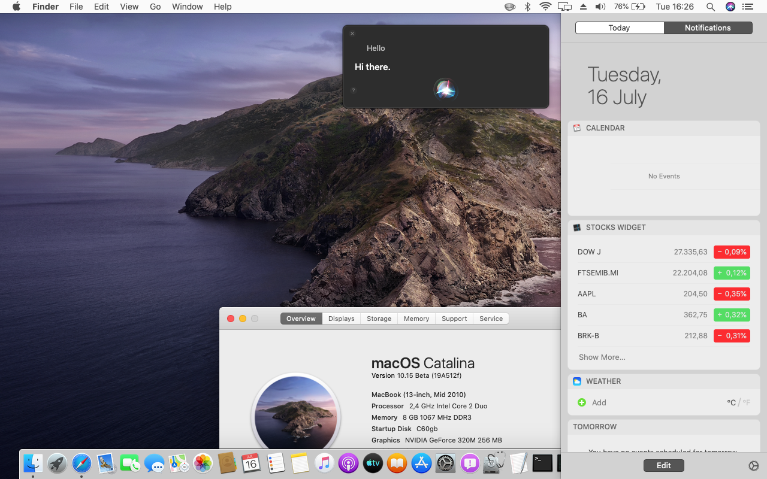767x479 pixels.
Task: Switch to Displays tab in About This Mac
Action: point(342,319)
